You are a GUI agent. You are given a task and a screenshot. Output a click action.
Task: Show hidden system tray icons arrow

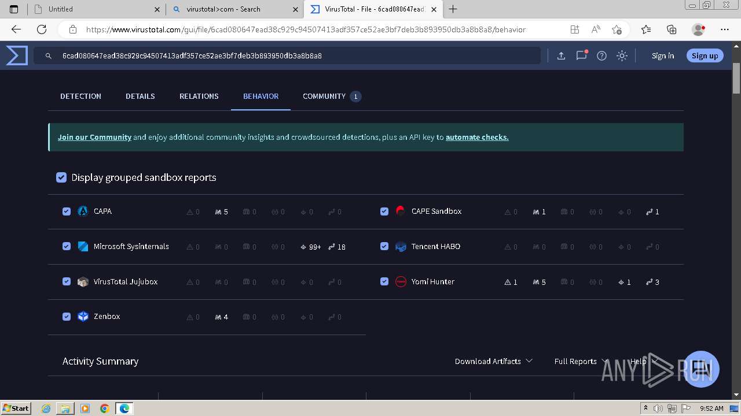point(645,408)
